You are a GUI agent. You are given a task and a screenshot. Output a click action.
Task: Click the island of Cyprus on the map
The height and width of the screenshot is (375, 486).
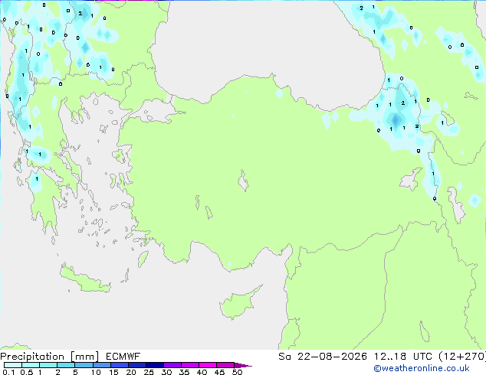point(237,305)
